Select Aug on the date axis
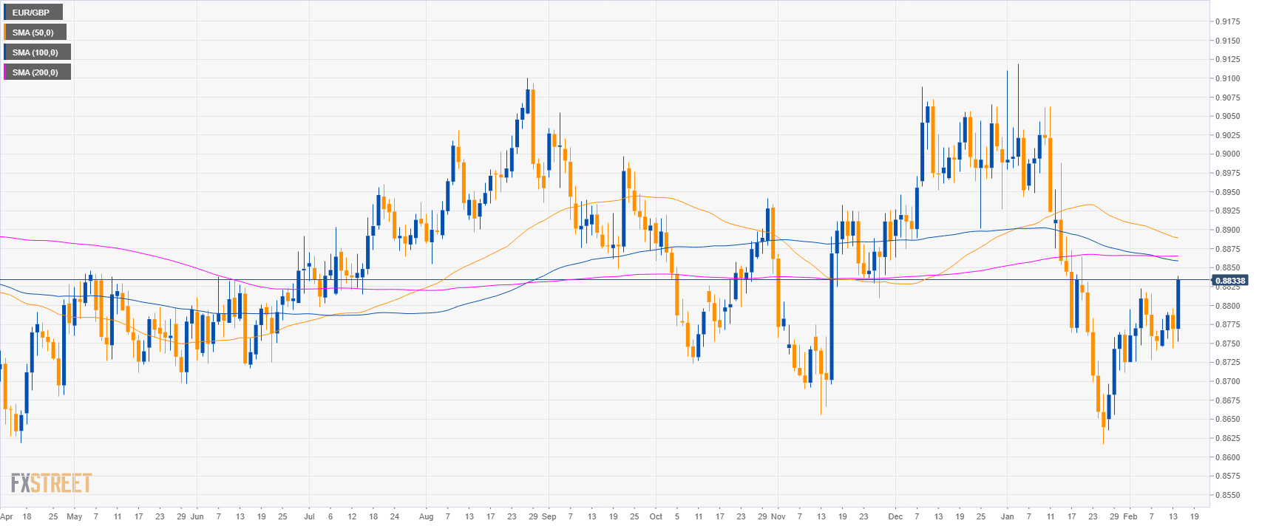 (426, 516)
